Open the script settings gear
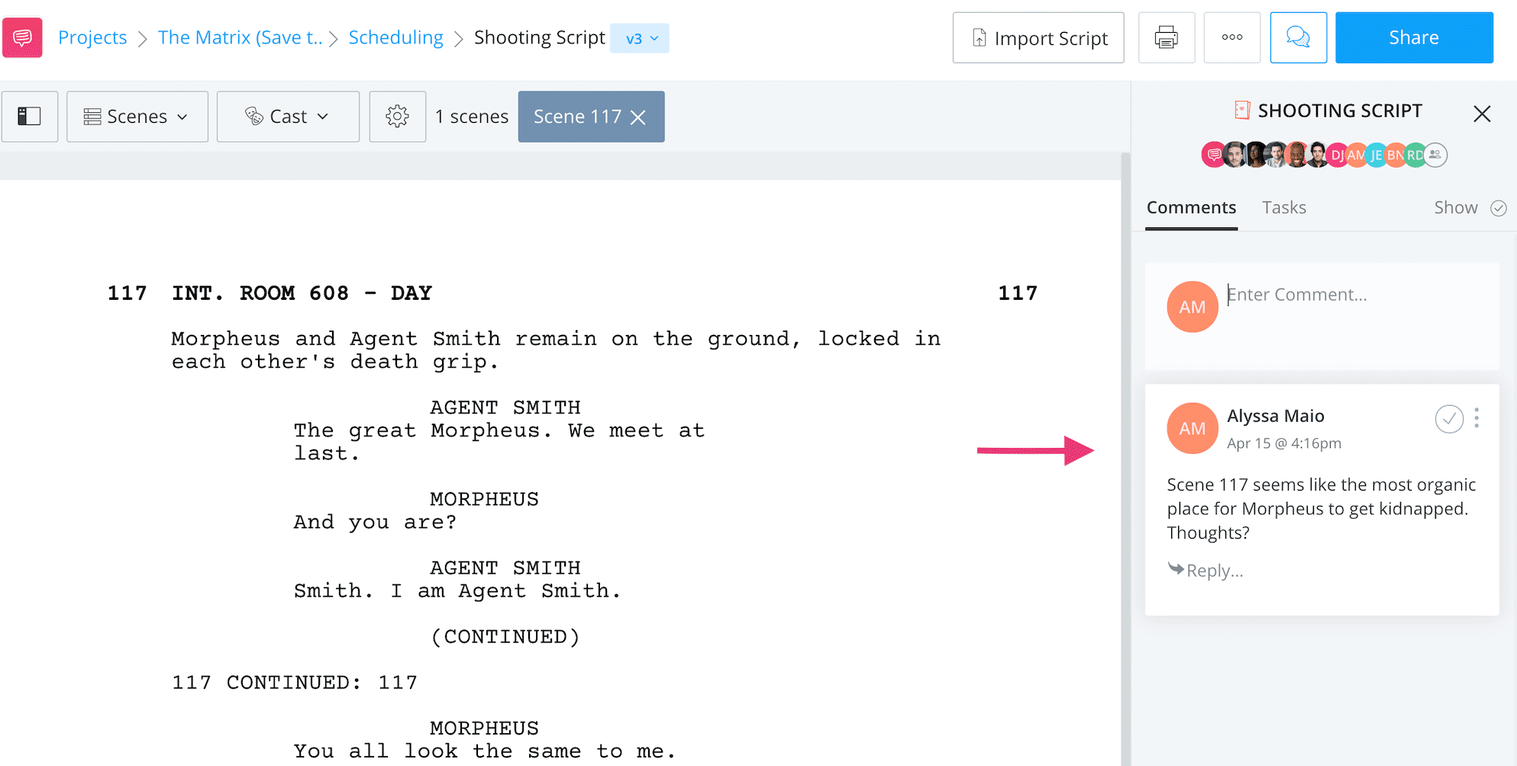1517x766 pixels. (397, 116)
